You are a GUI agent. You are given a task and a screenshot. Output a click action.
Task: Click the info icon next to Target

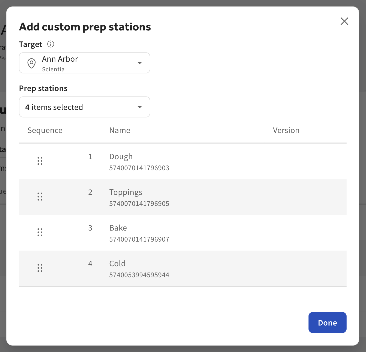51,44
